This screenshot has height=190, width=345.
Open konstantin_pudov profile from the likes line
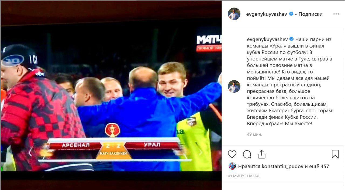282,167
